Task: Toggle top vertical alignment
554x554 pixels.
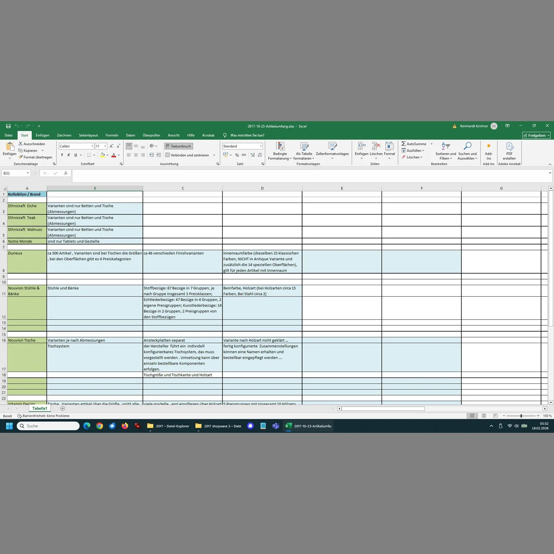Action: (129, 146)
